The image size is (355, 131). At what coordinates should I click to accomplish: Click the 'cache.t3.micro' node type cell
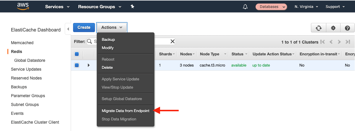click(x=212, y=65)
